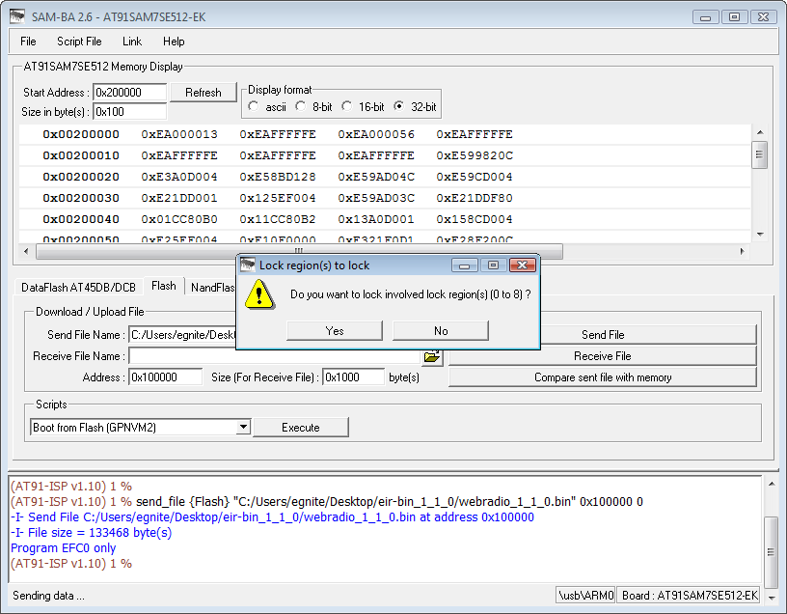Click memory value 0x125EF004
Screen dimensions: 787x614
278,198
